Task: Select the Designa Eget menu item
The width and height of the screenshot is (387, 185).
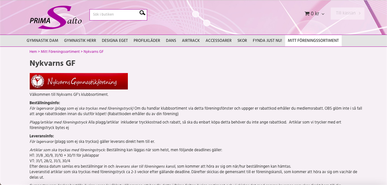Action: (x=114, y=41)
